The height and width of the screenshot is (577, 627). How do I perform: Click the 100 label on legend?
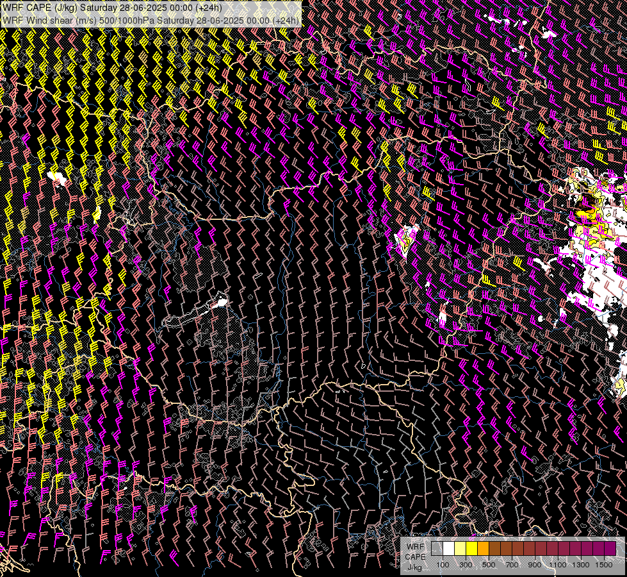443,565
